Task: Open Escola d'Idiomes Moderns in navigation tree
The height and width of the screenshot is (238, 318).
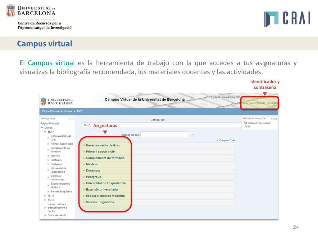Action: click(x=60, y=185)
